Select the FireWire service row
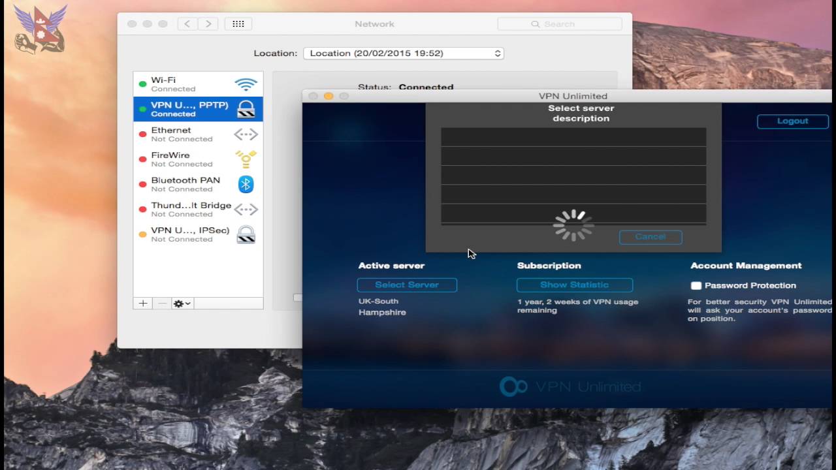 tap(198, 159)
